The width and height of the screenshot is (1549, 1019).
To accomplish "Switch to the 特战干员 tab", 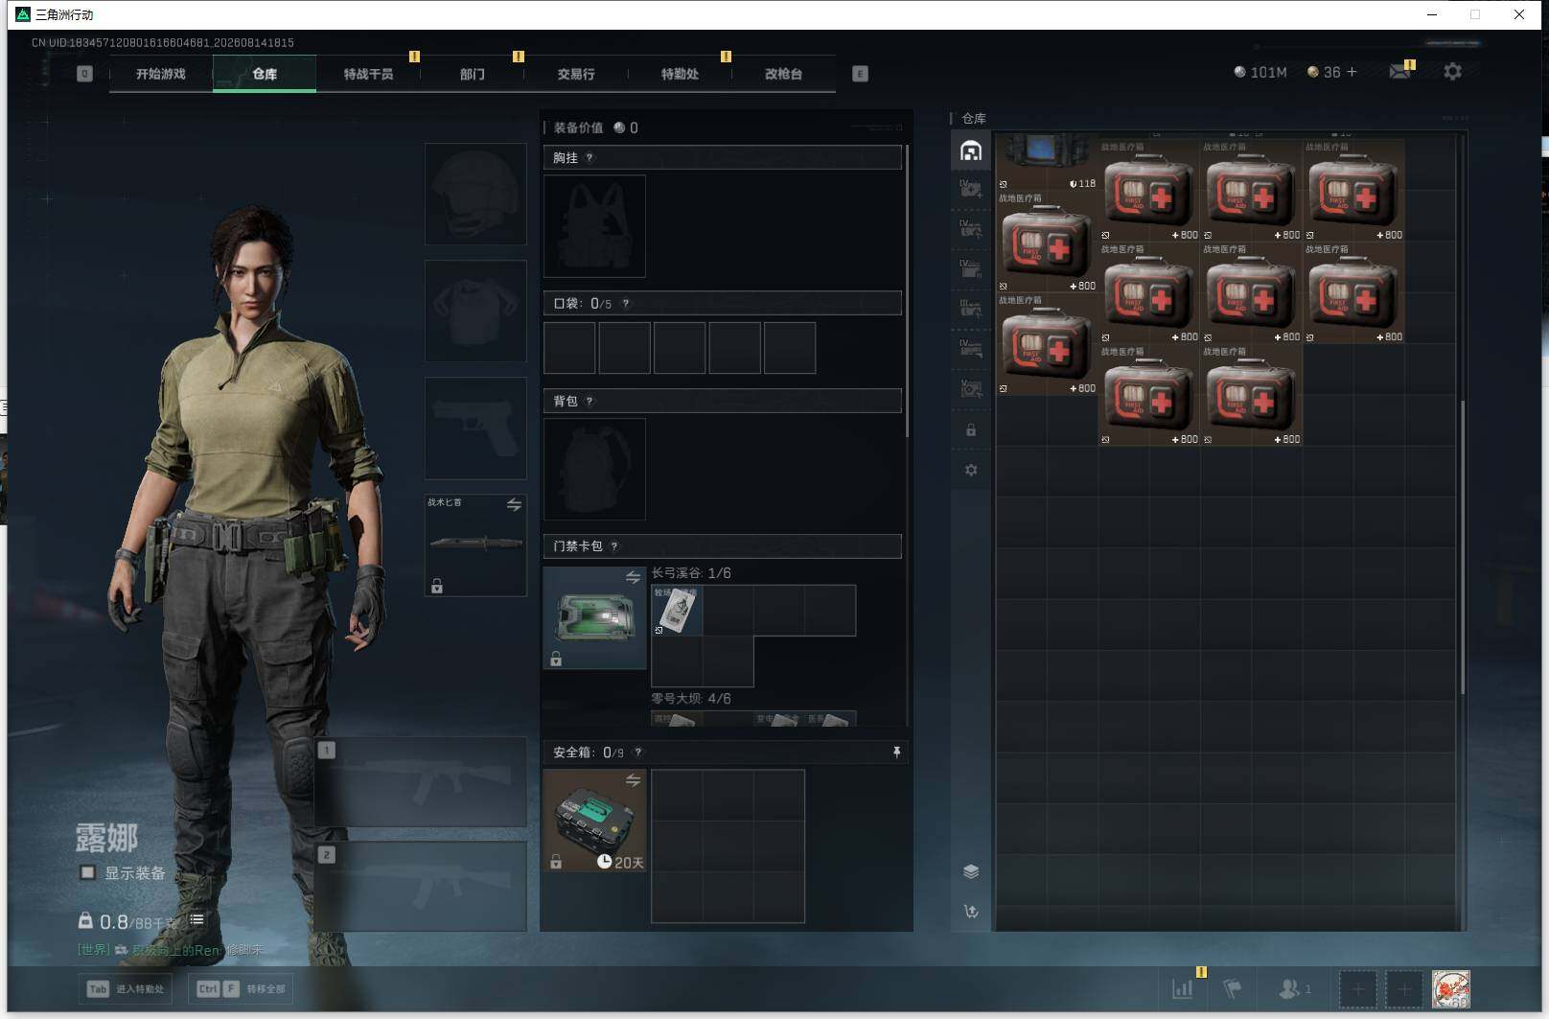I will coord(368,74).
